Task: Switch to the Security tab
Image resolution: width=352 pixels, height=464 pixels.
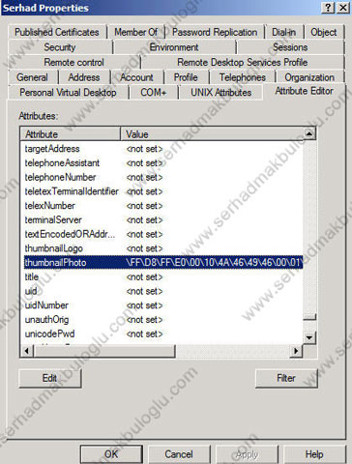Action: coord(60,47)
